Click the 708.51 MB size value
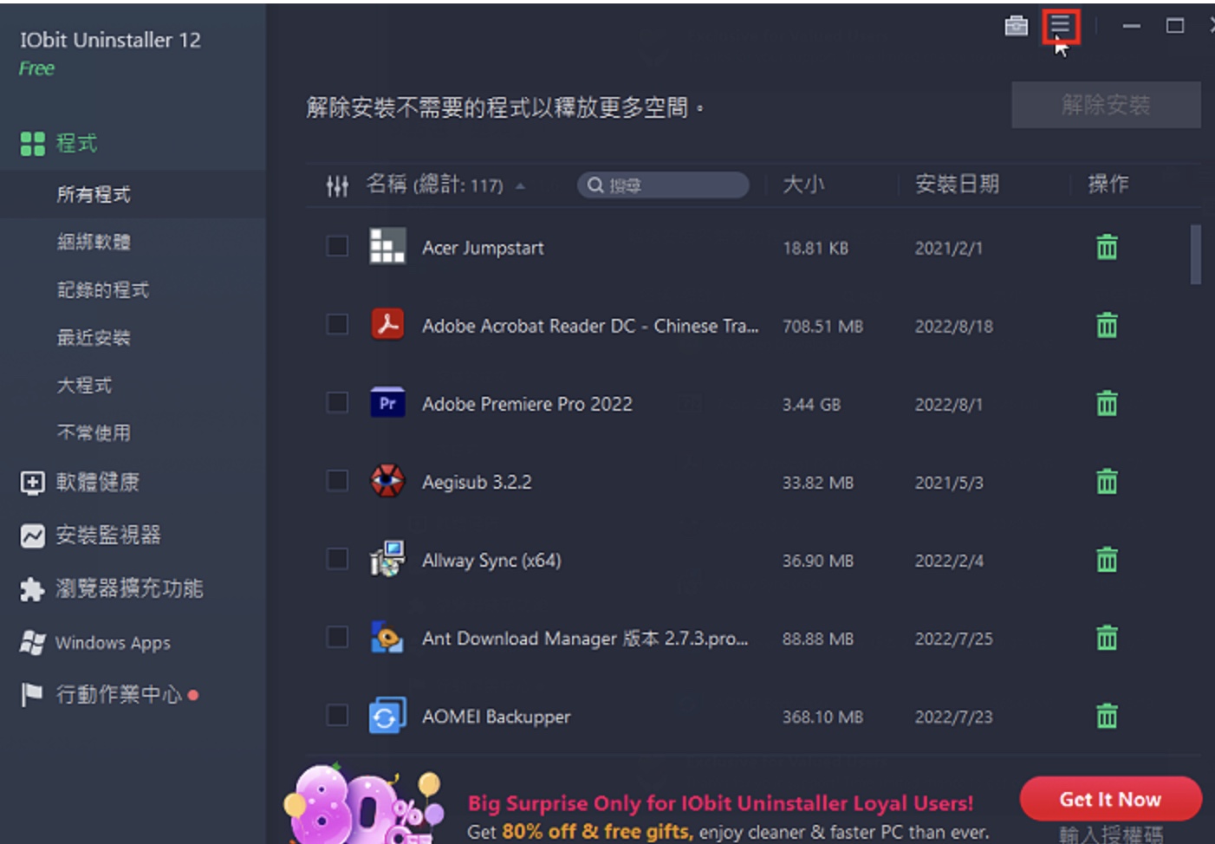Image resolution: width=1215 pixels, height=844 pixels. (x=822, y=327)
